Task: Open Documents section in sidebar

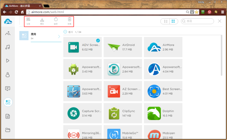Action: [x=7, y=116]
